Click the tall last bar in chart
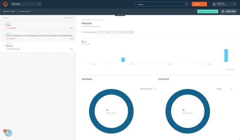 pos(226,56)
